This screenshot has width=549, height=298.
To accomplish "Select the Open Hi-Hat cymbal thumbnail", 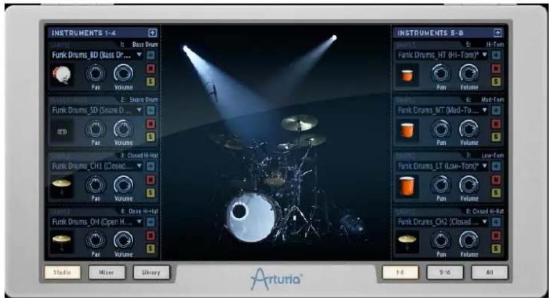I will tap(62, 242).
